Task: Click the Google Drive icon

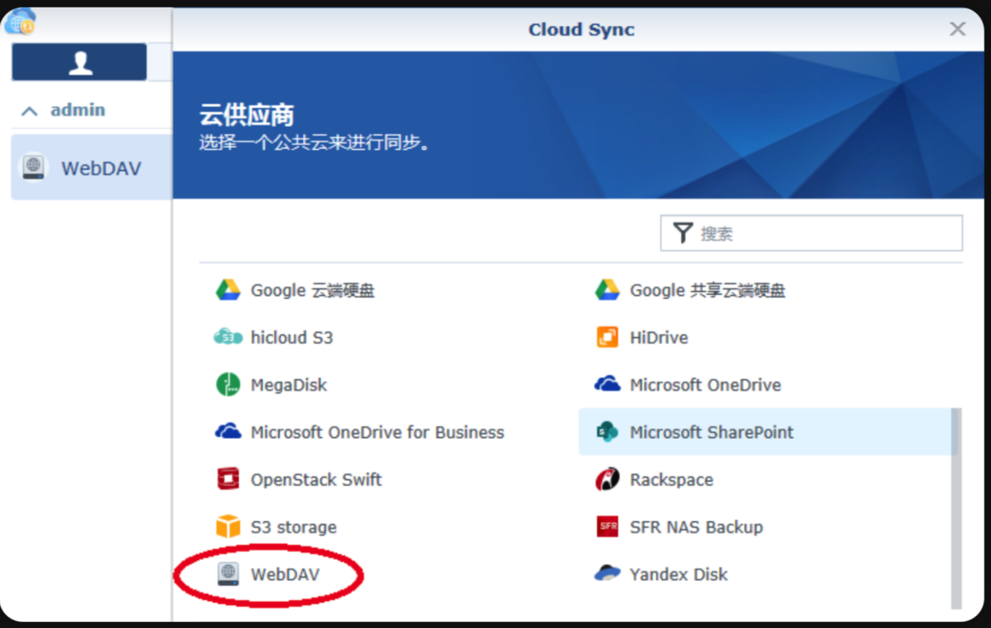Action: point(228,290)
